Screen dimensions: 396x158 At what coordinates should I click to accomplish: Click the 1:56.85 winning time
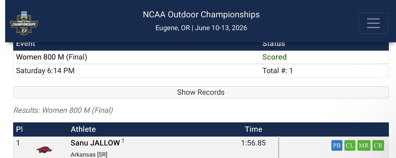coord(253,143)
